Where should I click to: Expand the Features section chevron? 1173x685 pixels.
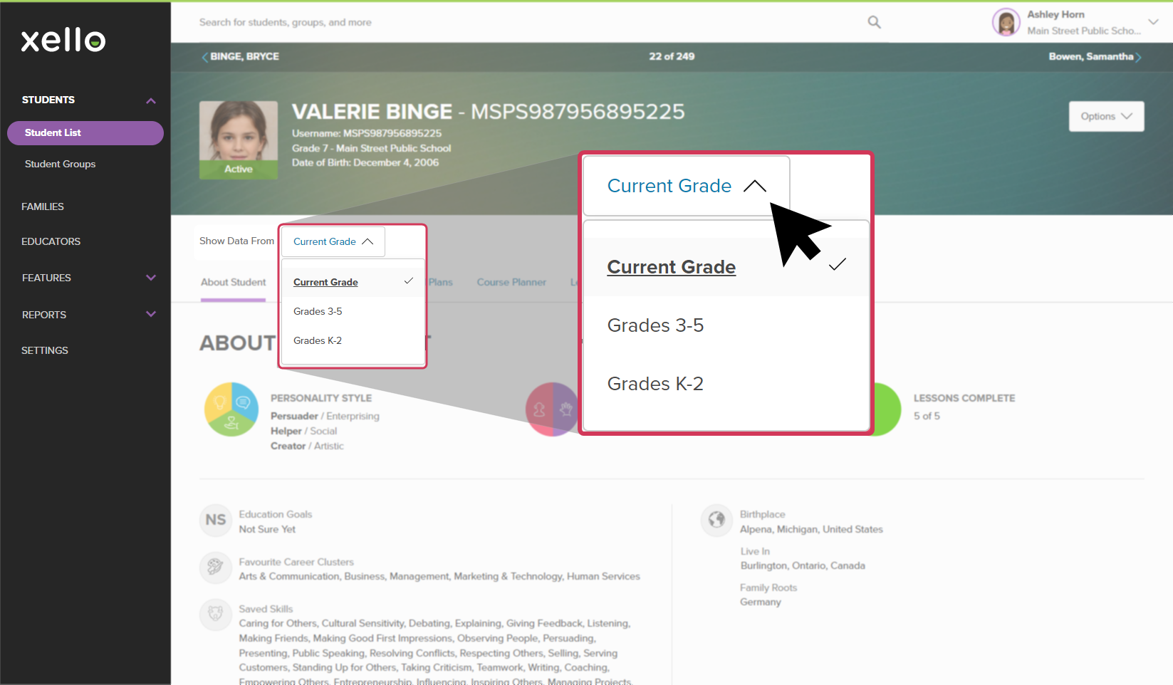[151, 278]
